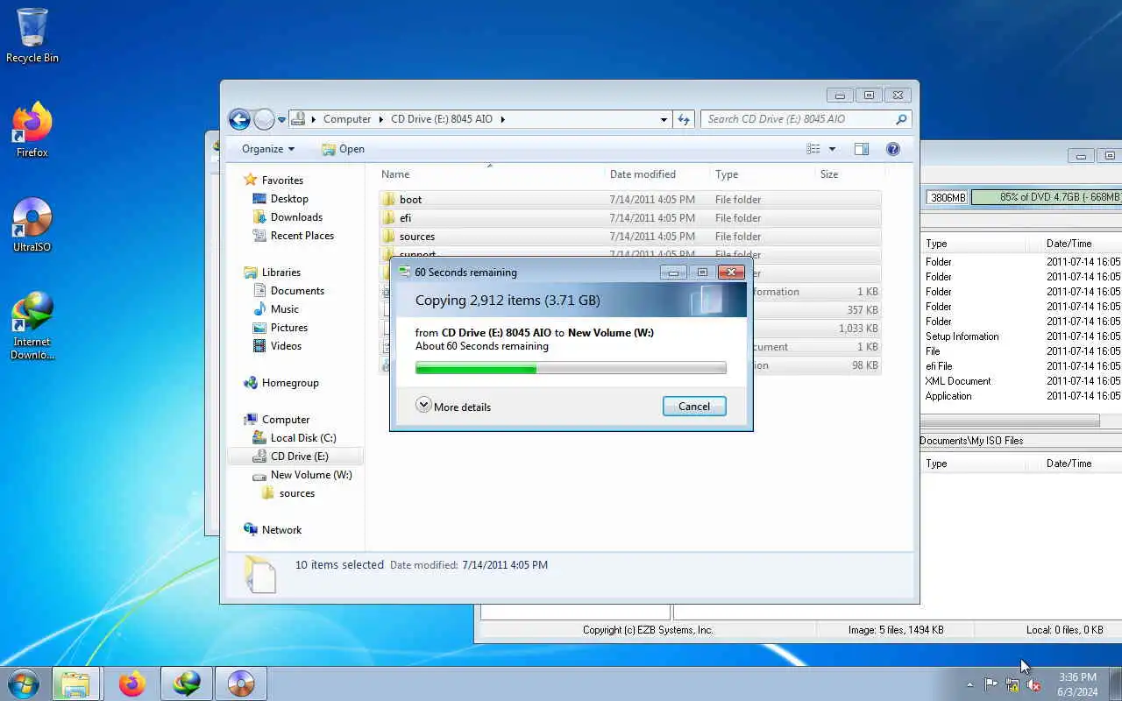The height and width of the screenshot is (701, 1122).
Task: Click the Windows Start button
Action: [x=23, y=683]
